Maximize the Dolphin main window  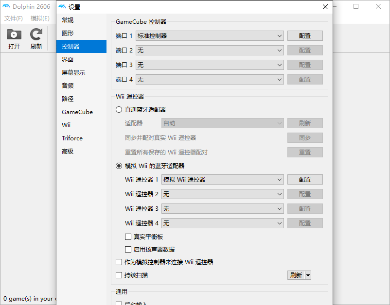click(356, 6)
